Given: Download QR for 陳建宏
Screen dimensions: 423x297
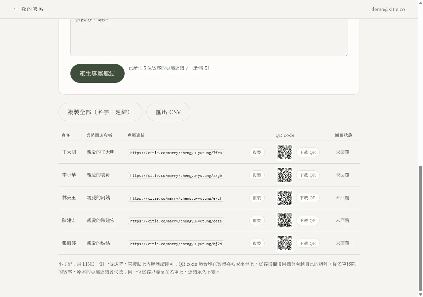Looking at the screenshot, I should click(308, 220).
